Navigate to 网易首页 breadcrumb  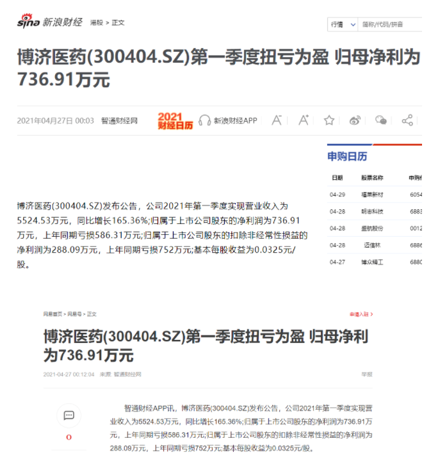pos(53,314)
